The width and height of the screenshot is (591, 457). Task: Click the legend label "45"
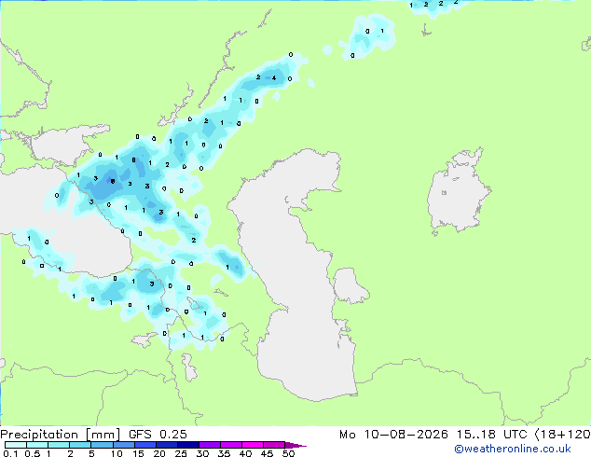pyautogui.click(x=267, y=453)
